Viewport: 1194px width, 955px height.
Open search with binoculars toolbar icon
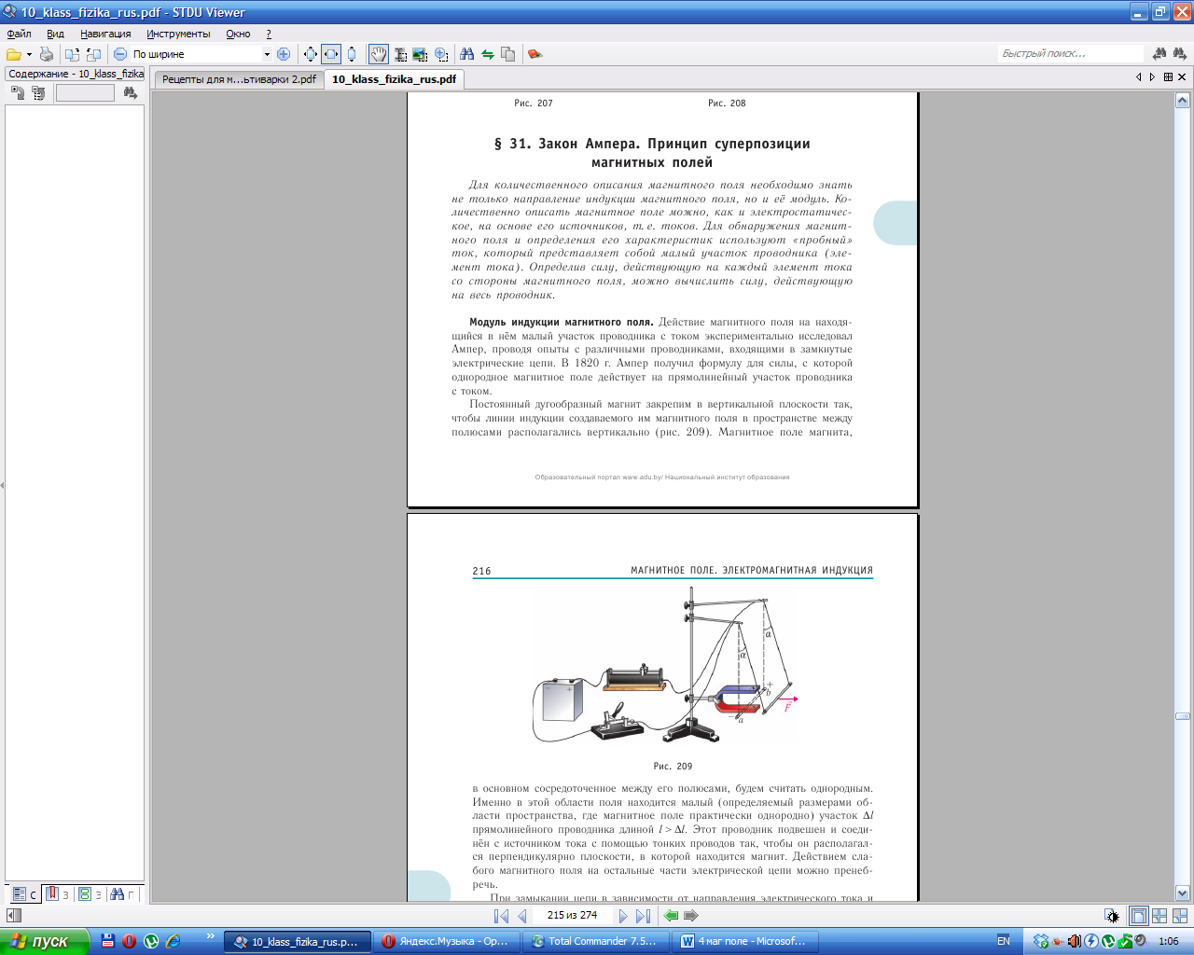[x=466, y=54]
